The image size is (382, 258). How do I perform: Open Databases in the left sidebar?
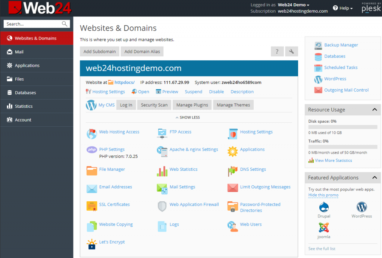[37, 93]
